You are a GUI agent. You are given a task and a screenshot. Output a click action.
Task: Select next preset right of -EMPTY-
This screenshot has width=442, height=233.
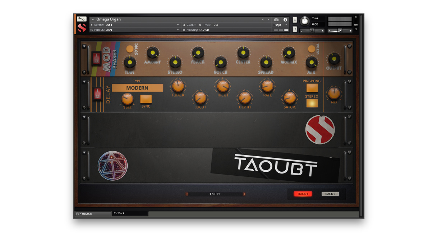244,194
